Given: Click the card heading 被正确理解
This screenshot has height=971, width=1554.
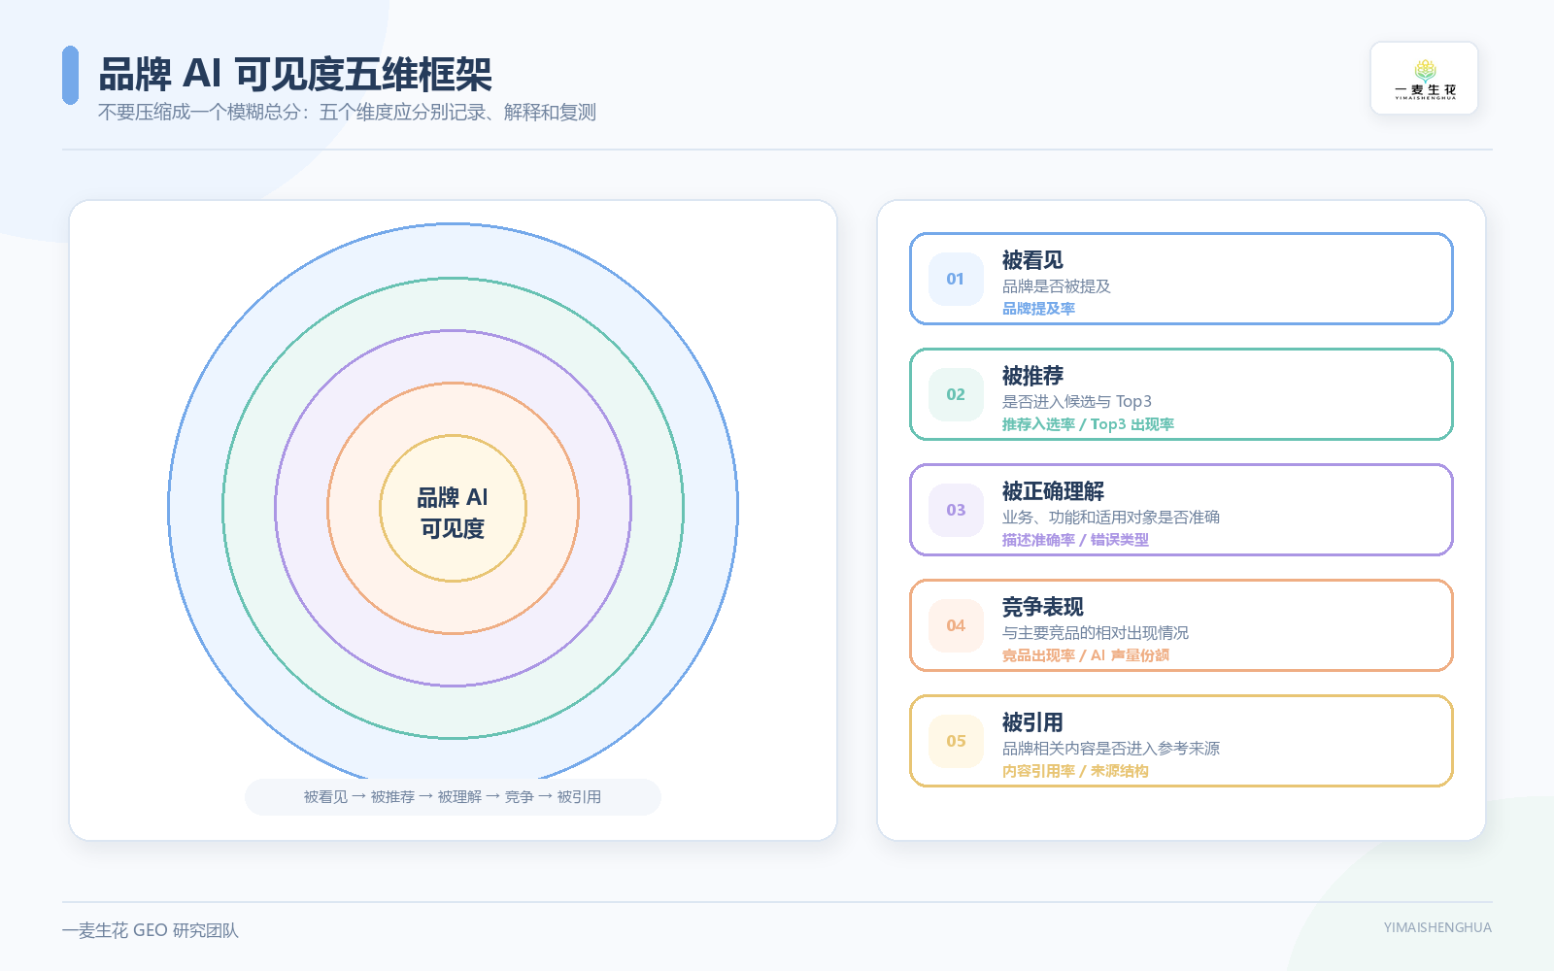Looking at the screenshot, I should pos(1053,491).
